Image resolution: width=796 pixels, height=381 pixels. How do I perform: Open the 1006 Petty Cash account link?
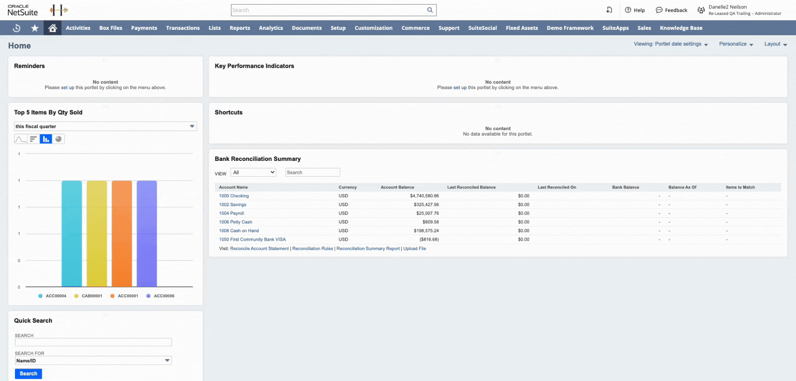[x=235, y=222]
